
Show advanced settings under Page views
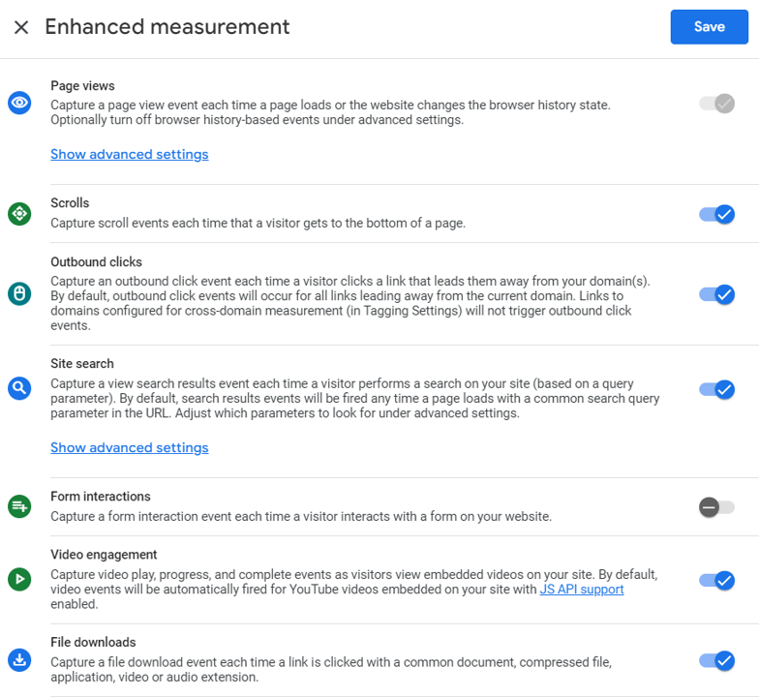click(130, 155)
